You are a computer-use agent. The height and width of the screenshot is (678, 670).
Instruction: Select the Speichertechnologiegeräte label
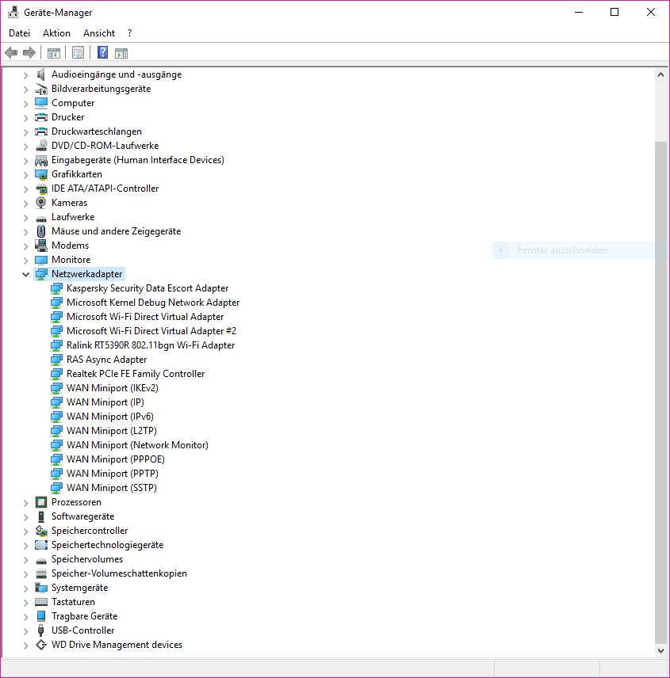(107, 545)
